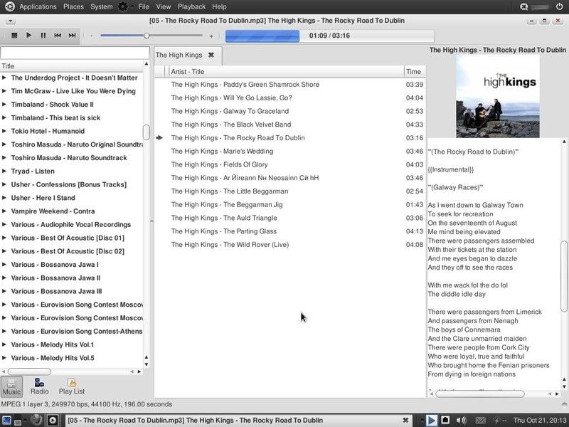Click the library Title column header
Screen dimensions: 569x427
click(72, 66)
